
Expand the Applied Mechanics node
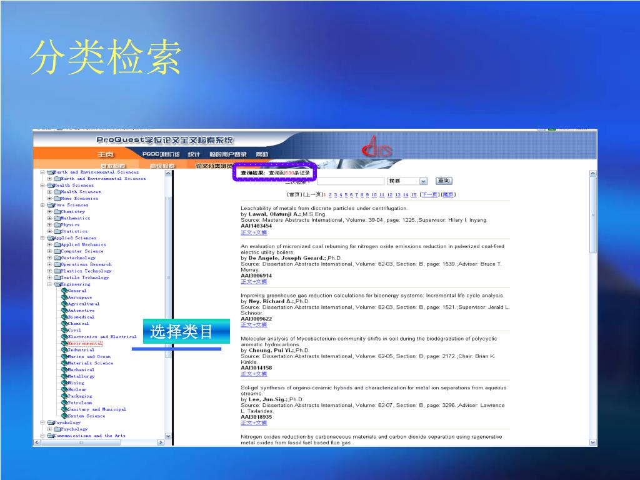tap(49, 244)
